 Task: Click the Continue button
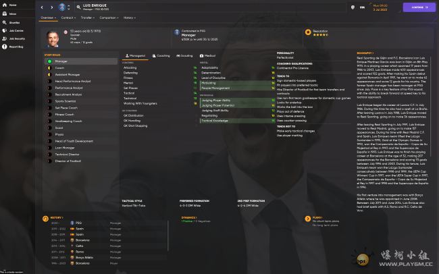pos(419,7)
